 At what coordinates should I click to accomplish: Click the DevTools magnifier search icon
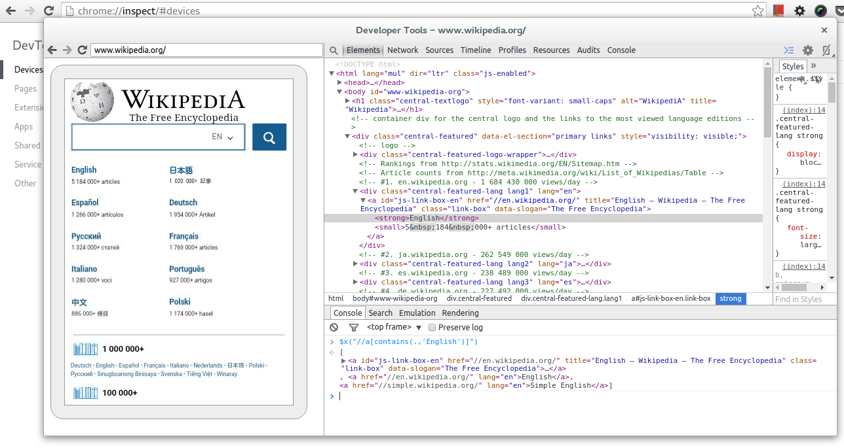[334, 50]
